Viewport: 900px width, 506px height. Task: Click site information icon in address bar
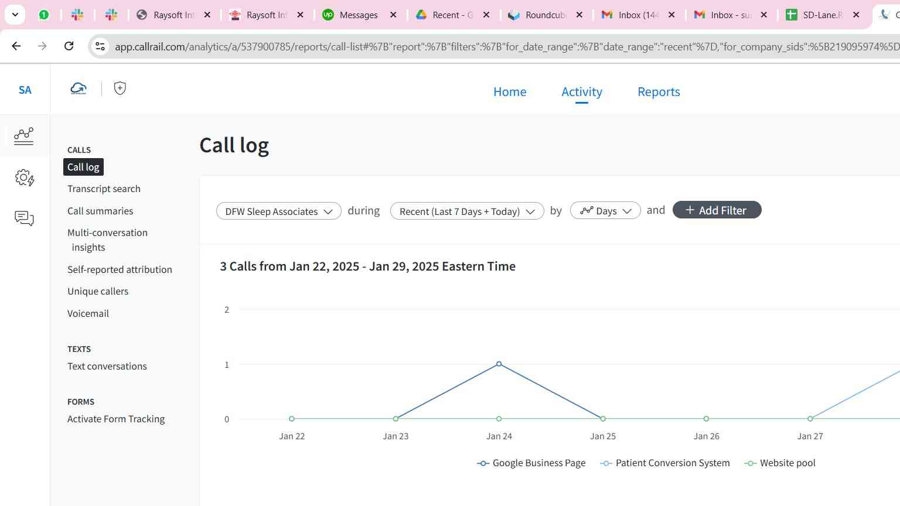point(100,46)
